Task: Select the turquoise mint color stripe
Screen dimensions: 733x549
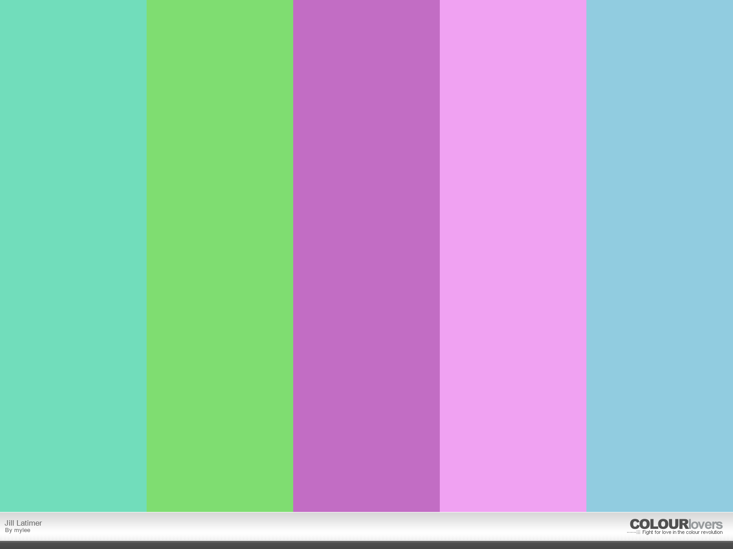Action: 73,256
